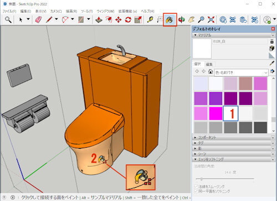Click the materials forward arrow
Image resolution: width=277 pixels, height=201 pixels.
203,71
